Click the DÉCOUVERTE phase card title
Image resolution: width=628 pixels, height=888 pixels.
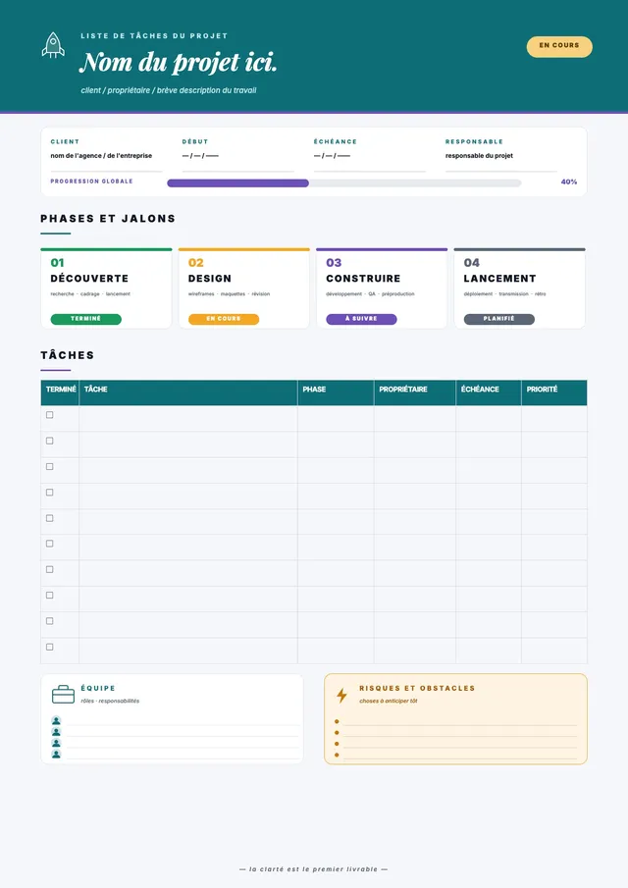pyautogui.click(x=89, y=279)
